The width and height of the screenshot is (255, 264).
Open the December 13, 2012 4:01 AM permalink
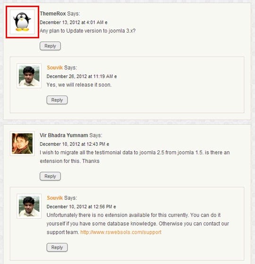[x=72, y=22]
